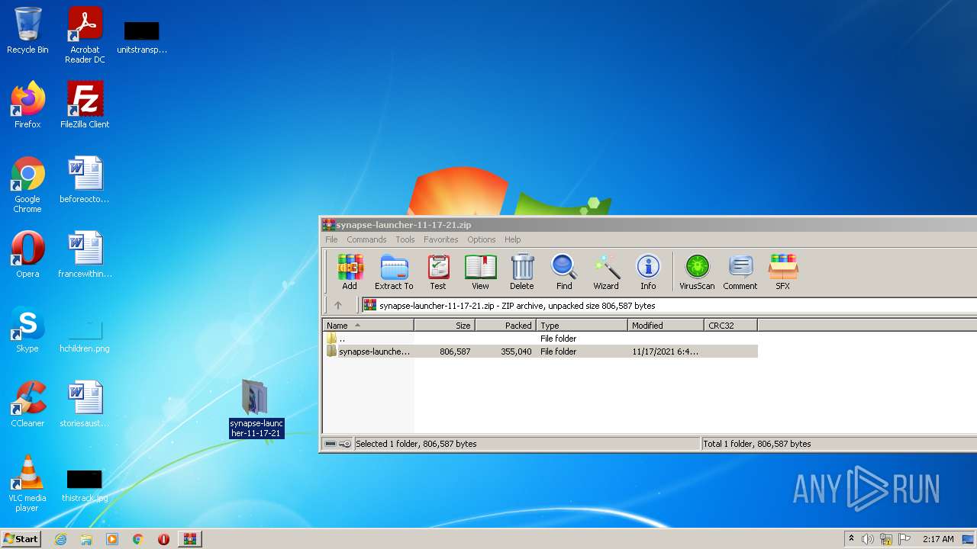This screenshot has width=977, height=549.
Task: Select the Acrobat Reader DC desktop icon
Action: point(85,35)
